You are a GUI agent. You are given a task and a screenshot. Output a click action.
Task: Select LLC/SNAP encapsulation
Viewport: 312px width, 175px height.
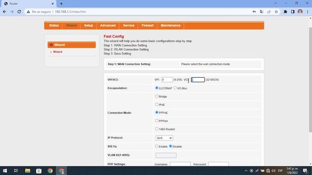(x=156, y=88)
